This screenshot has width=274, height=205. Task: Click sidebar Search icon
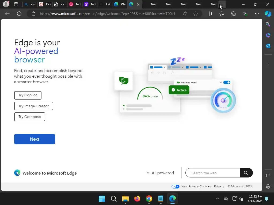click(x=268, y=24)
